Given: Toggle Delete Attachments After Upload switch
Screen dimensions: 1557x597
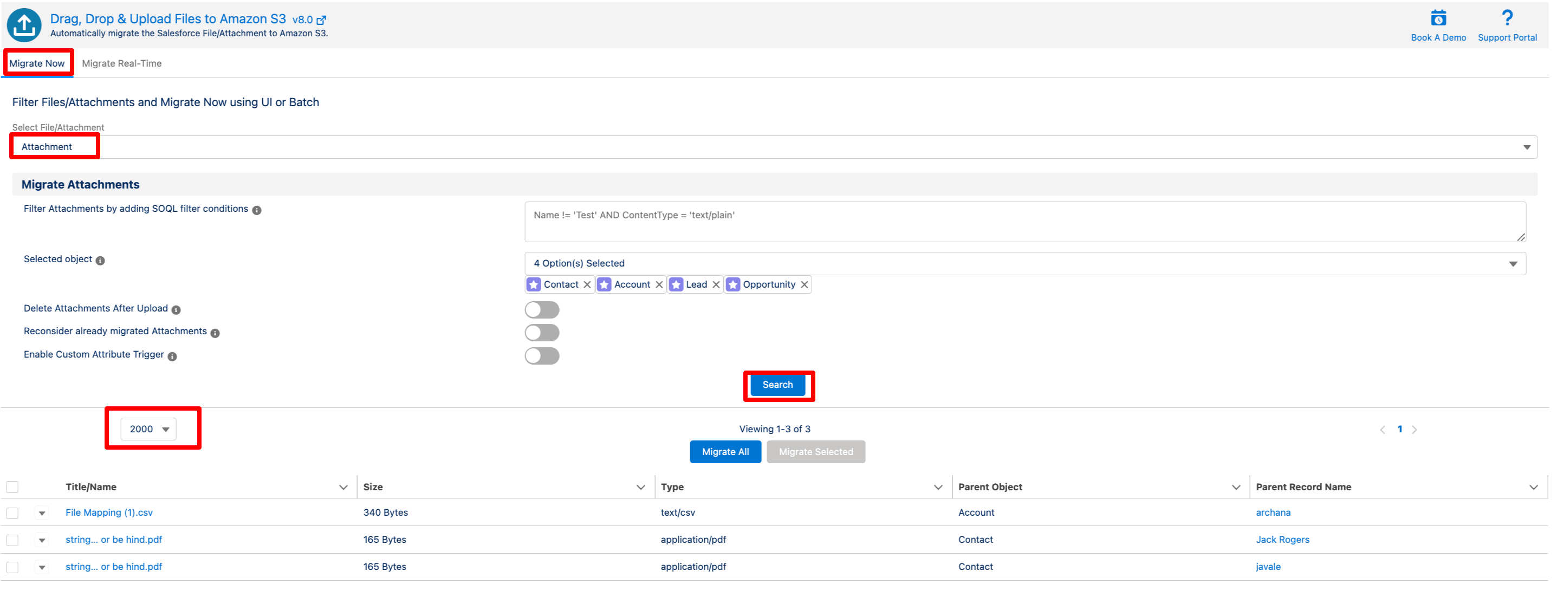Looking at the screenshot, I should tap(542, 310).
